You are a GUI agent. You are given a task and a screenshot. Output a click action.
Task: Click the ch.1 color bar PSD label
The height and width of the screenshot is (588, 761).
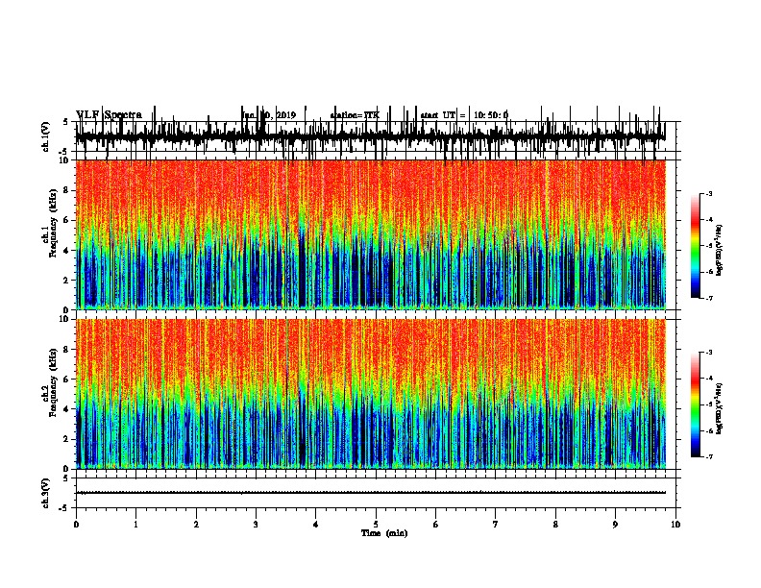pyautogui.click(x=719, y=250)
